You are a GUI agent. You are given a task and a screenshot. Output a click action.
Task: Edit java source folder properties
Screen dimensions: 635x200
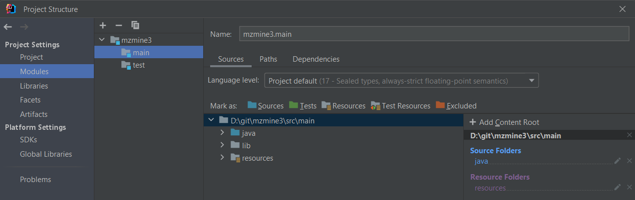click(x=618, y=161)
